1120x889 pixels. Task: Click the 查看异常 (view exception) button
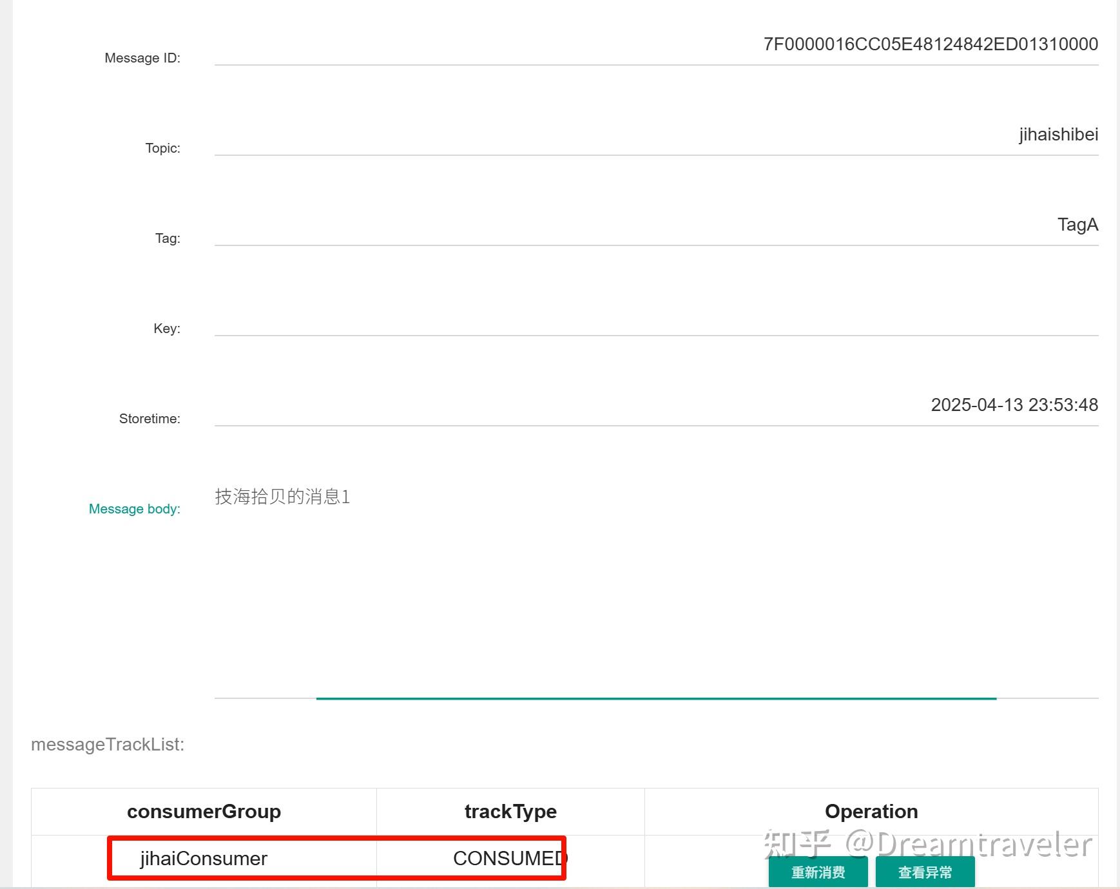[x=925, y=872]
